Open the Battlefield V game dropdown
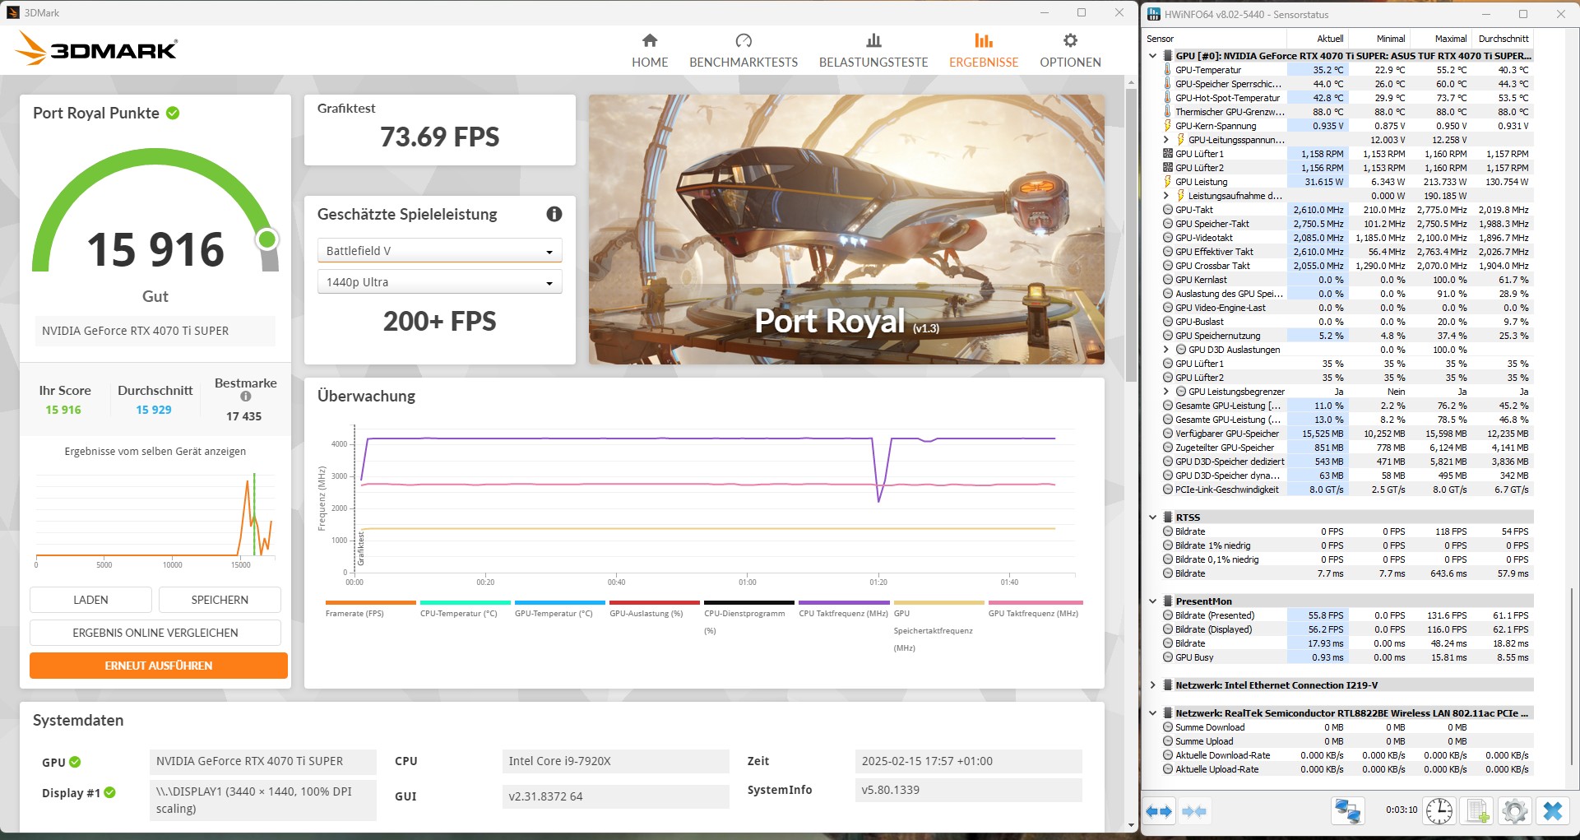Image resolution: width=1580 pixels, height=840 pixels. tap(439, 251)
